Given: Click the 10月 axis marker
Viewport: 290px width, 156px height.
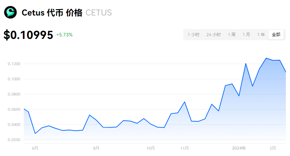Looking at the screenshot, I should click(151, 148).
